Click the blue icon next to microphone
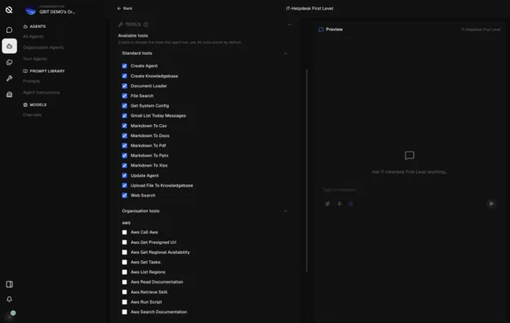The image size is (510, 323). click(x=351, y=204)
